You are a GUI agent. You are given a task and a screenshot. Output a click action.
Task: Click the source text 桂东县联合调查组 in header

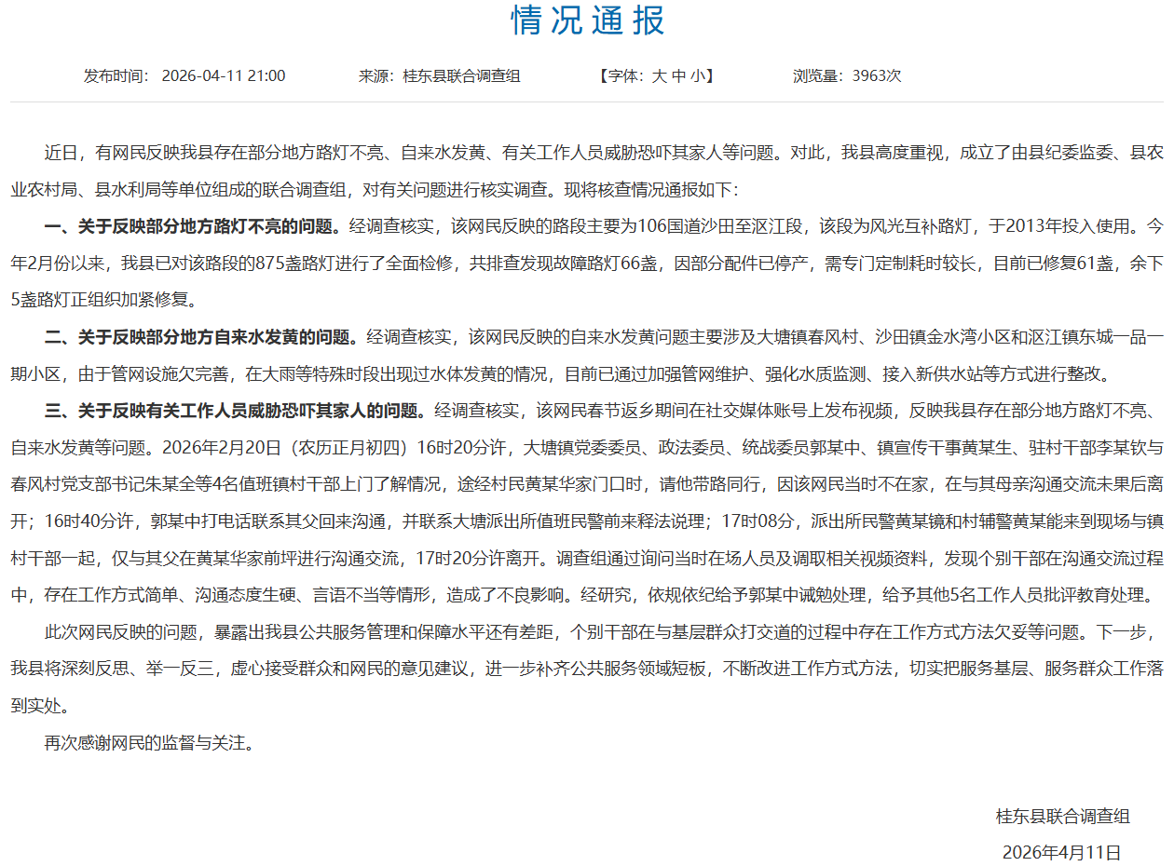tap(461, 75)
